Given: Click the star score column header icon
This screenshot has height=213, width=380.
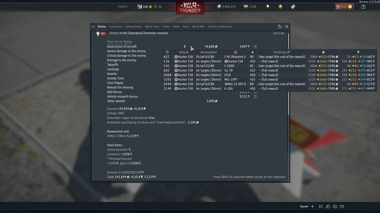Looking at the screenshot, I should click(x=253, y=52).
